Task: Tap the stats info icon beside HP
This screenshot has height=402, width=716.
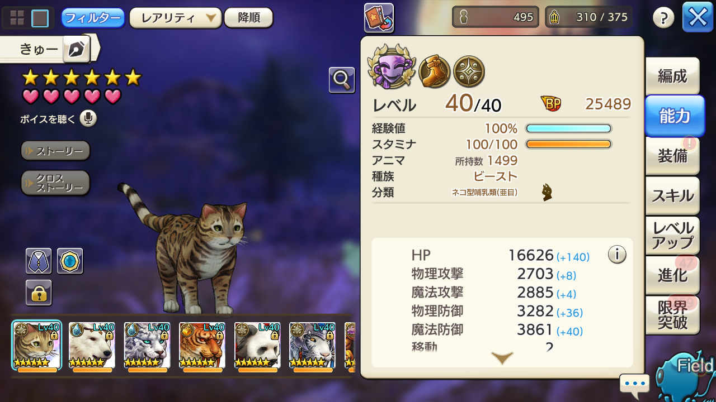Action: tap(617, 255)
